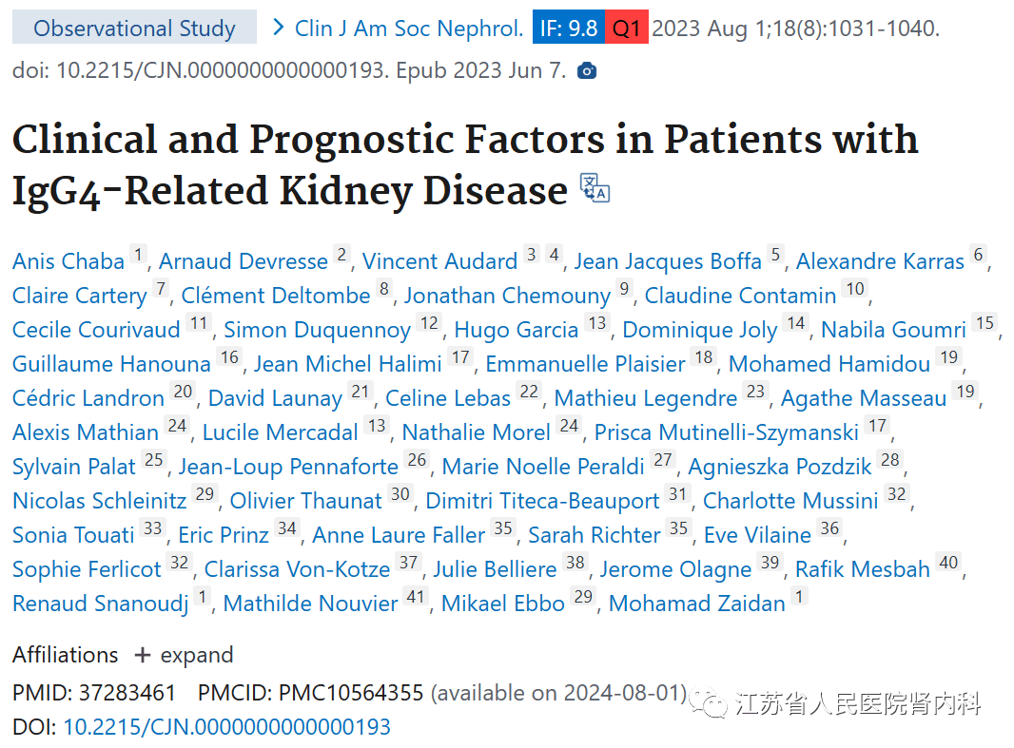Click the chevron arrow before journal name
The height and width of the screenshot is (748, 1014).
coord(278,28)
